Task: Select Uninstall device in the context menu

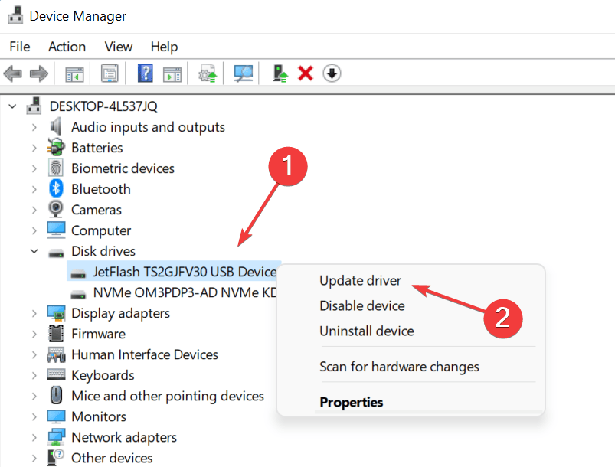Action: coord(366,331)
